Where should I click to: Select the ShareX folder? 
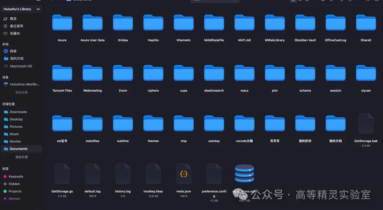[x=366, y=23]
